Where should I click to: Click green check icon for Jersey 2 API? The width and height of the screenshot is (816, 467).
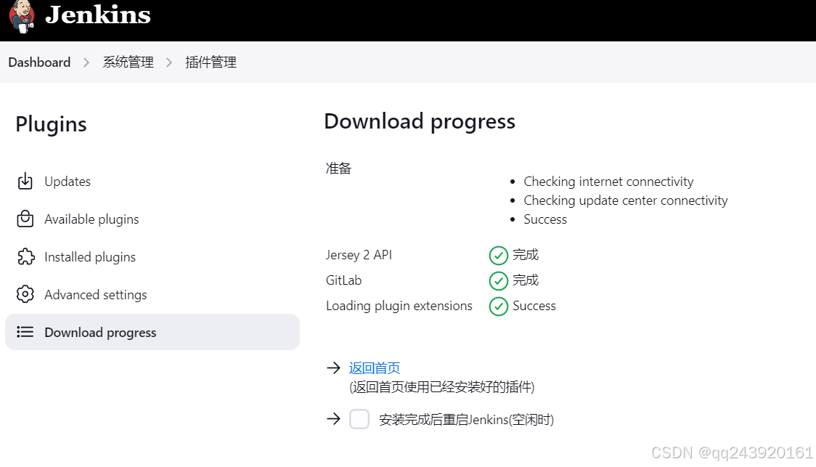pyautogui.click(x=499, y=256)
